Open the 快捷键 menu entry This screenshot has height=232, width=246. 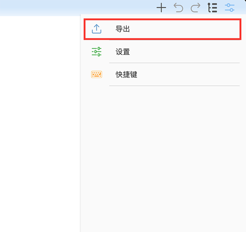coord(162,74)
